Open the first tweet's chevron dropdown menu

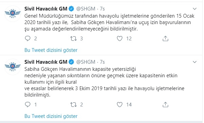click(194, 9)
